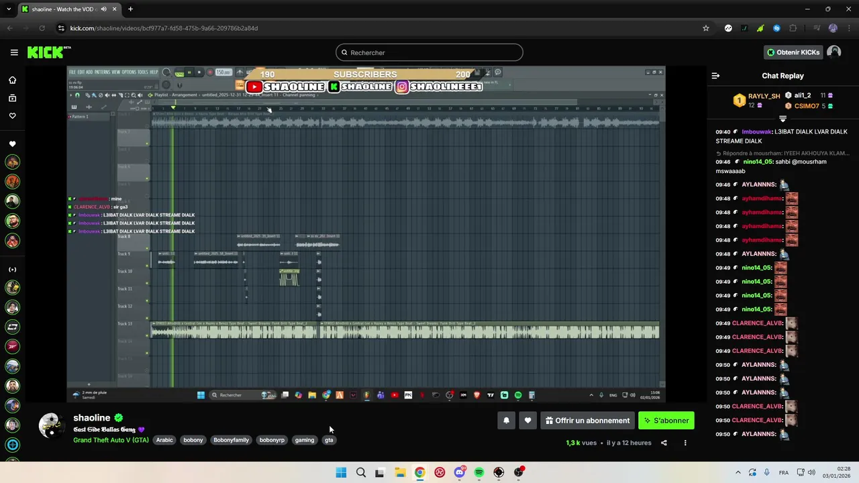Open the shaoline channel avatar

(x=51, y=425)
